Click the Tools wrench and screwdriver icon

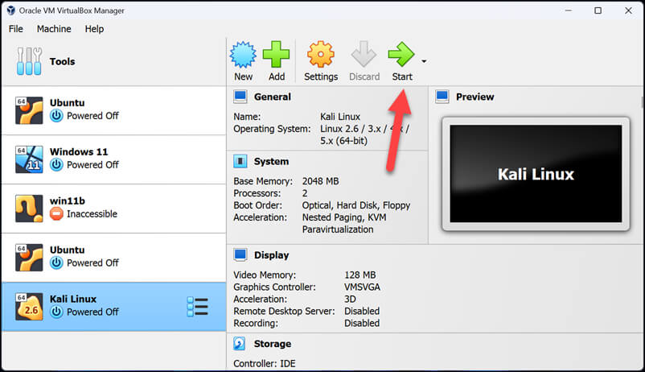(29, 61)
